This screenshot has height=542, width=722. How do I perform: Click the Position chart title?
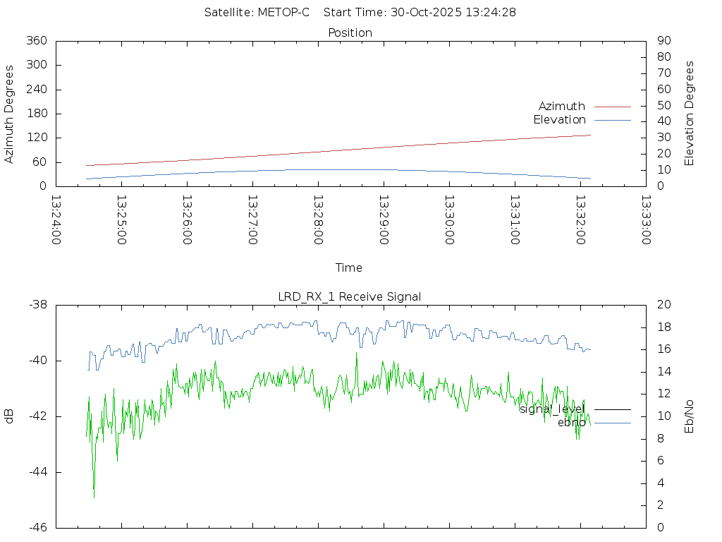click(x=350, y=33)
